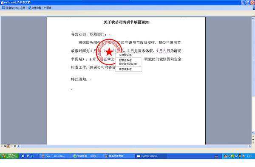
Task: Click the horizontal scrollbar right arrow
Action: tap(250, 146)
